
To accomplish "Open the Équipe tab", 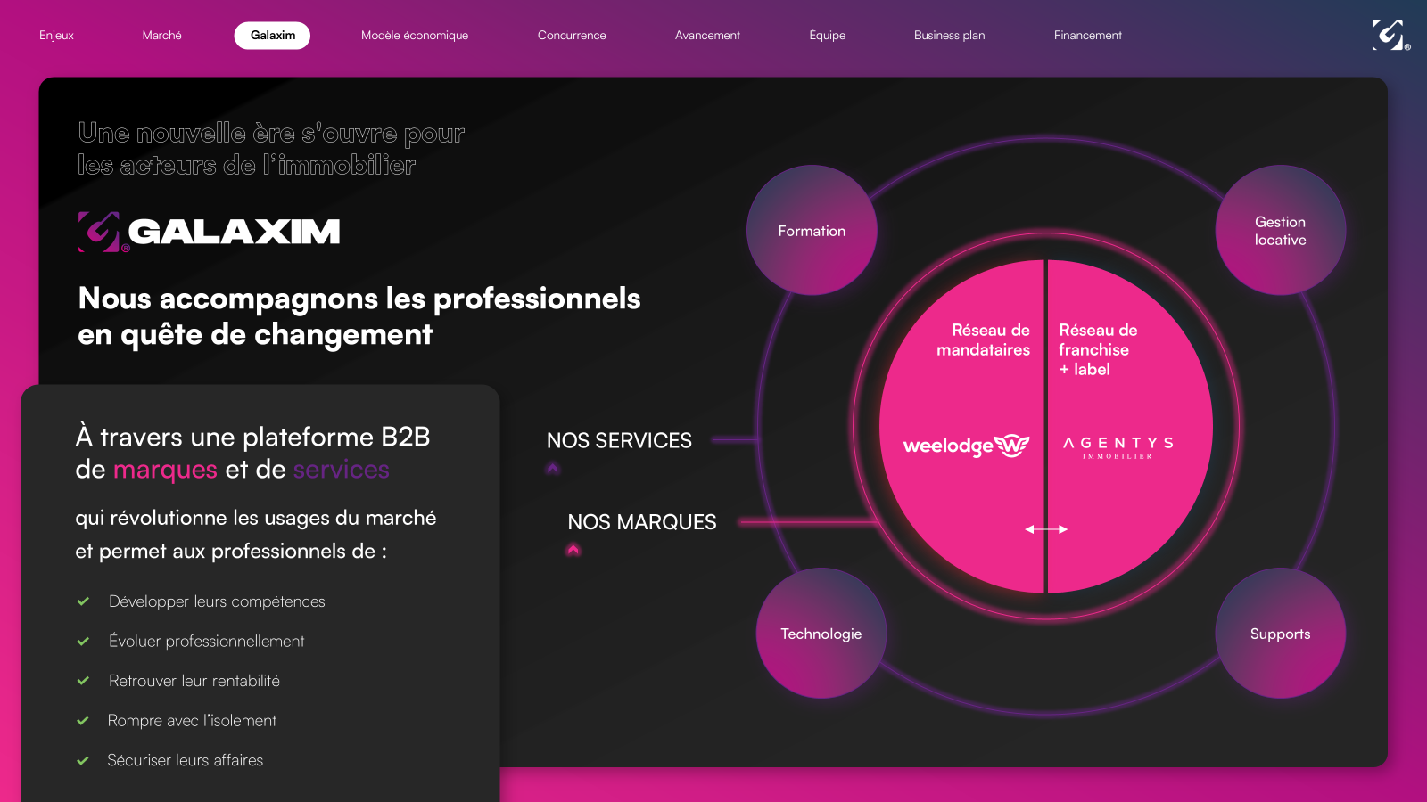I will click(827, 36).
